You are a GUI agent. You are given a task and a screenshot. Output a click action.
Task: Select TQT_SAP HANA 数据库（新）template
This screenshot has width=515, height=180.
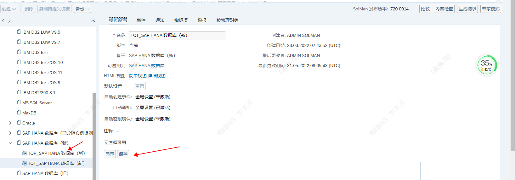click(x=56, y=163)
